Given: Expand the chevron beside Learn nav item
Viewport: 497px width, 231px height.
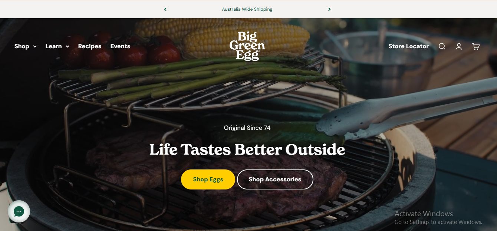Looking at the screenshot, I should click(68, 46).
